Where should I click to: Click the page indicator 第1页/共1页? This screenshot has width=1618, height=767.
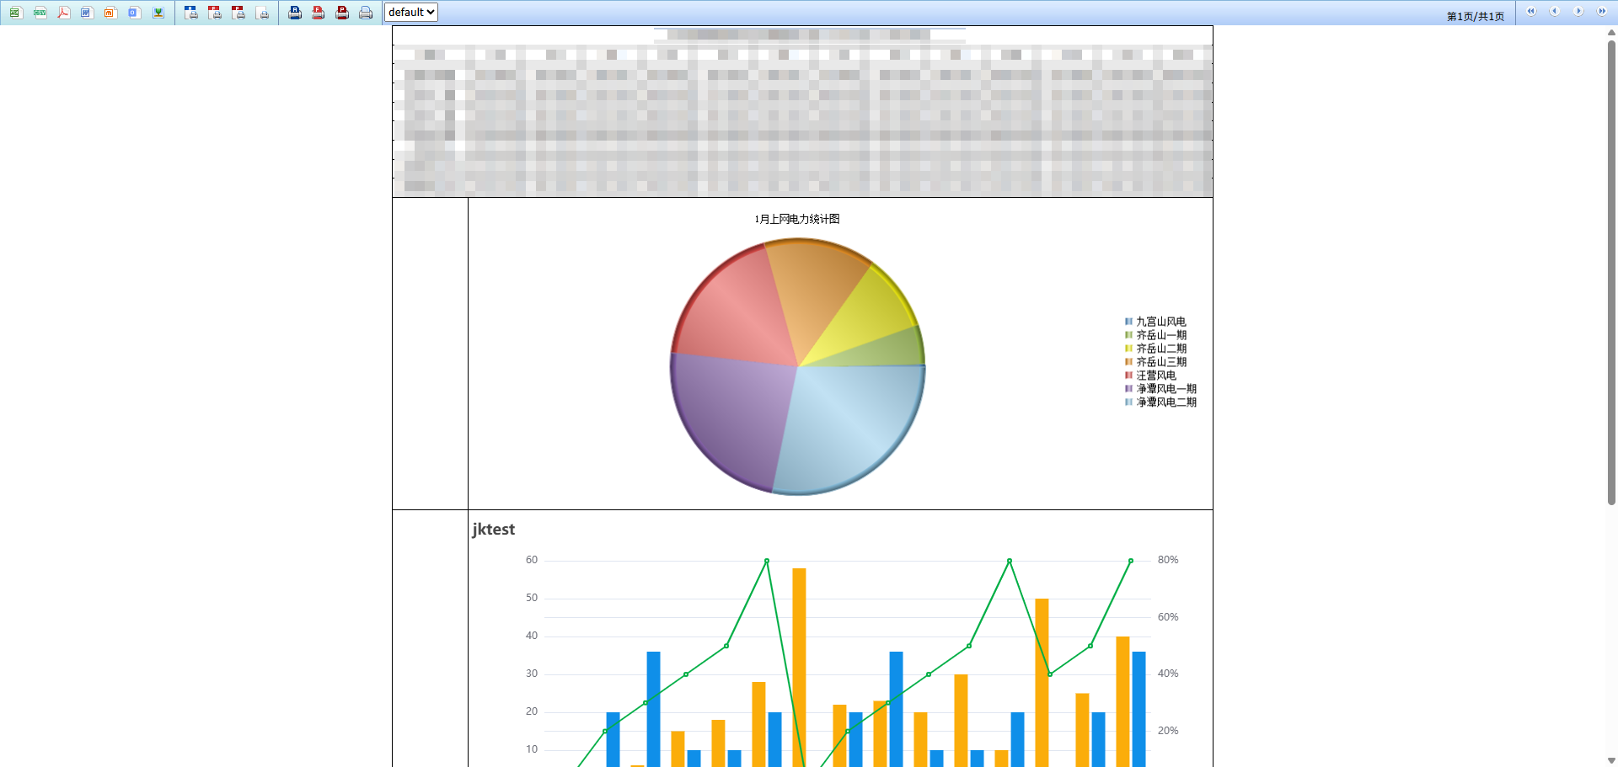pos(1476,16)
